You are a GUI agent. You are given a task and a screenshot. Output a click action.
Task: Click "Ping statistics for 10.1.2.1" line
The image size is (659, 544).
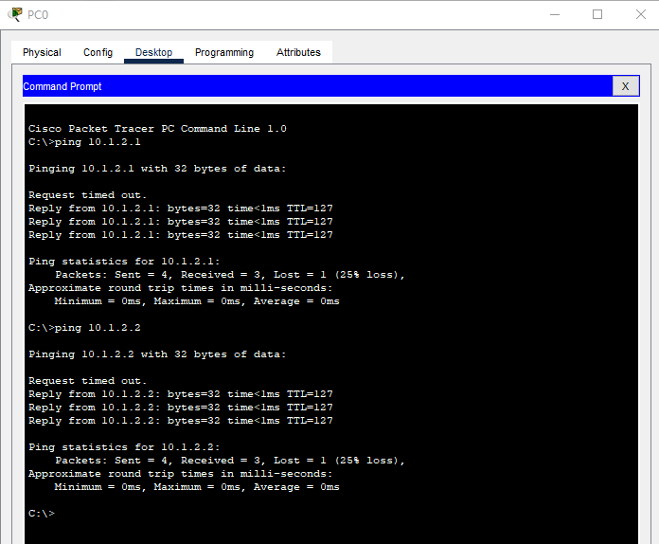124,262
